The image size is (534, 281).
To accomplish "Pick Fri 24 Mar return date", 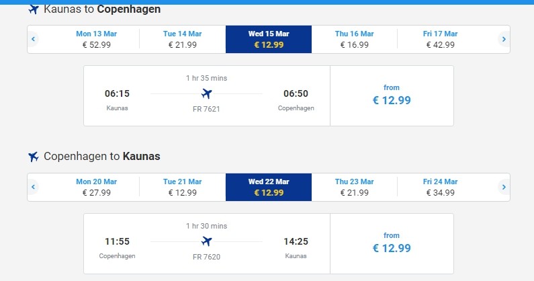I will click(x=440, y=187).
